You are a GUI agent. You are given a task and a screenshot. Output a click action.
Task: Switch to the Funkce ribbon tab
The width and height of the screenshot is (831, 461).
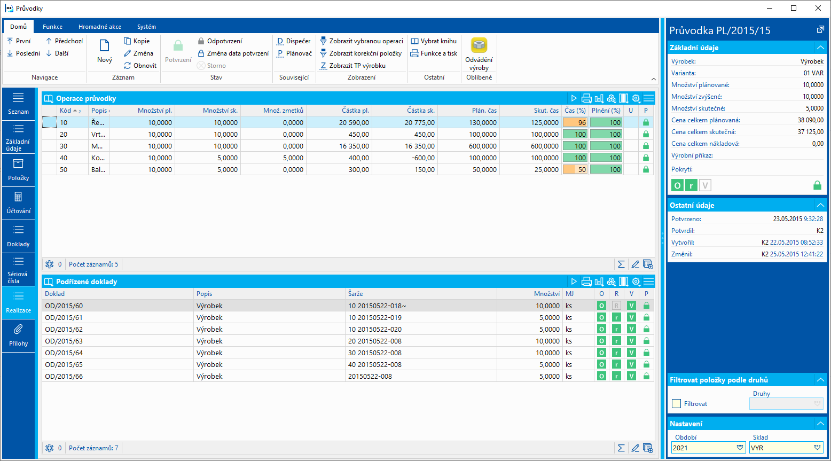52,27
